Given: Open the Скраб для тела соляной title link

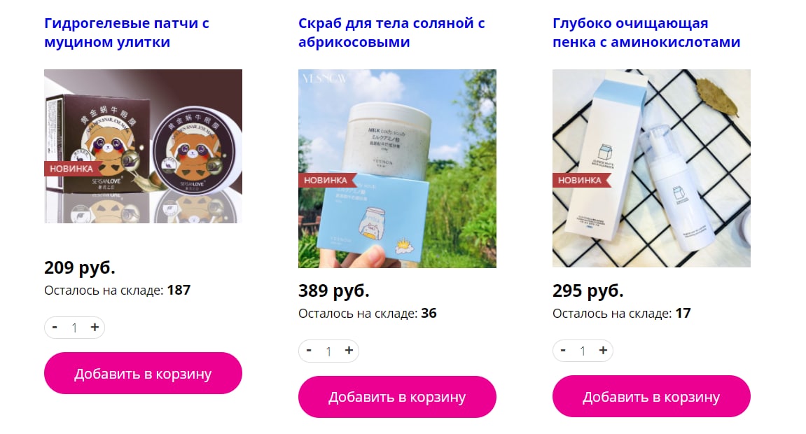Looking at the screenshot, I should pyautogui.click(x=391, y=32).
